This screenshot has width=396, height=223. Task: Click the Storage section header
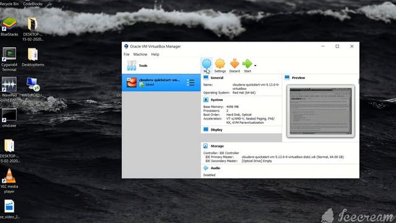click(x=217, y=146)
